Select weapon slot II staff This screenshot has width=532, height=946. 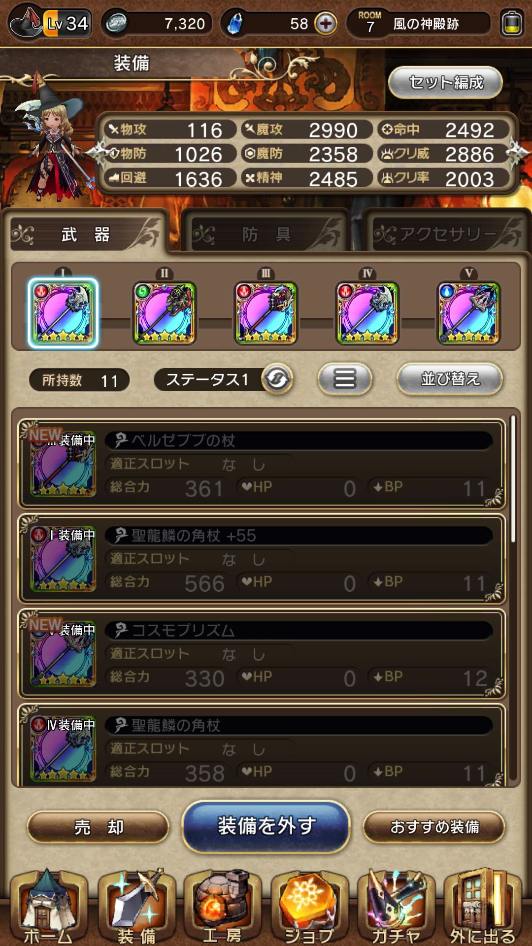coord(165,313)
